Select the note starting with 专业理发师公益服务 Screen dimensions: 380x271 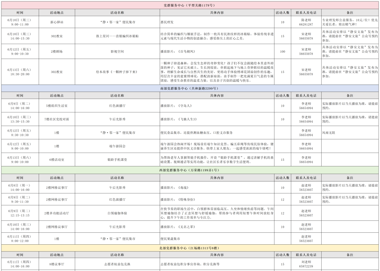click(x=350, y=22)
